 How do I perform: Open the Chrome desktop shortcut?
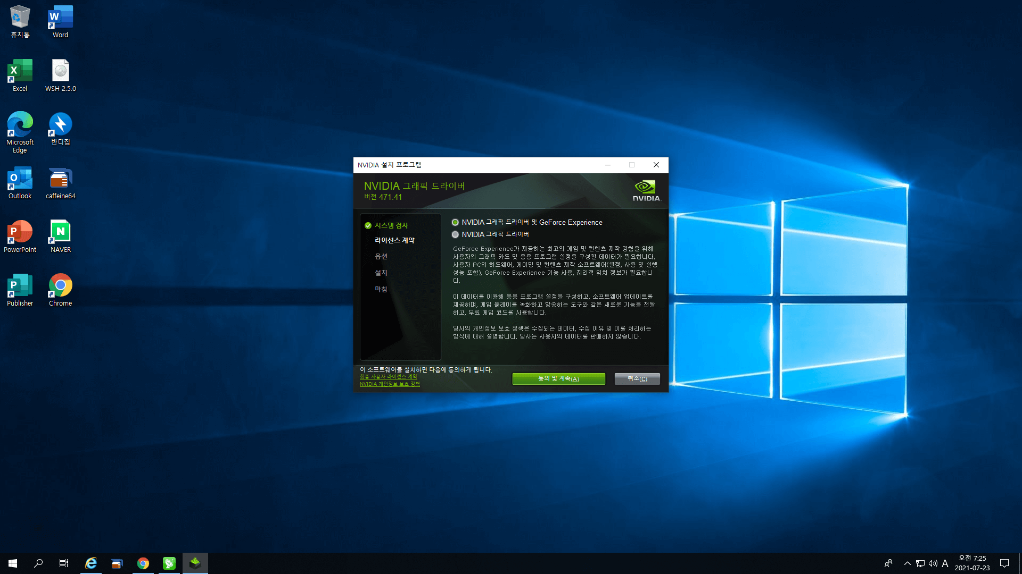click(60, 290)
